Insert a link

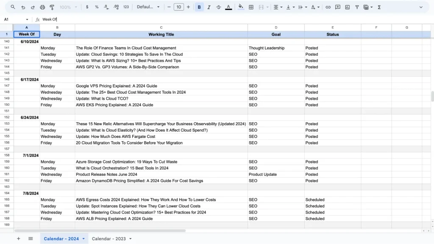click(x=328, y=7)
